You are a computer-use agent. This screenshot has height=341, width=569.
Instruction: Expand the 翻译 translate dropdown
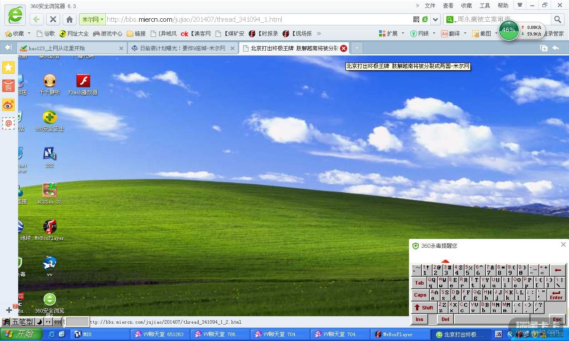coord(465,33)
